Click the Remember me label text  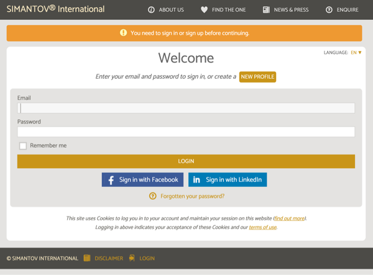[48, 146]
